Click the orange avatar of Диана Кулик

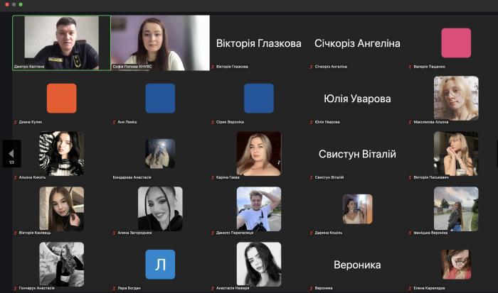click(x=62, y=98)
